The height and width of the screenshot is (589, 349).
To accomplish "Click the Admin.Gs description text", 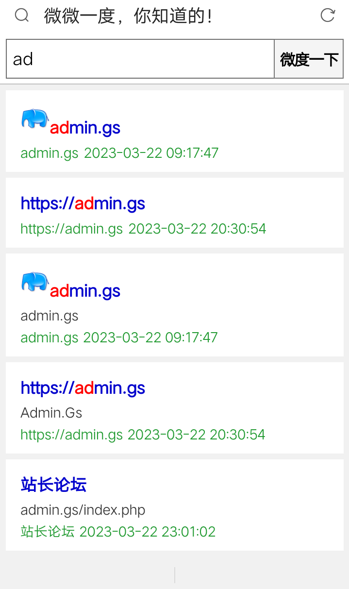I will [51, 413].
